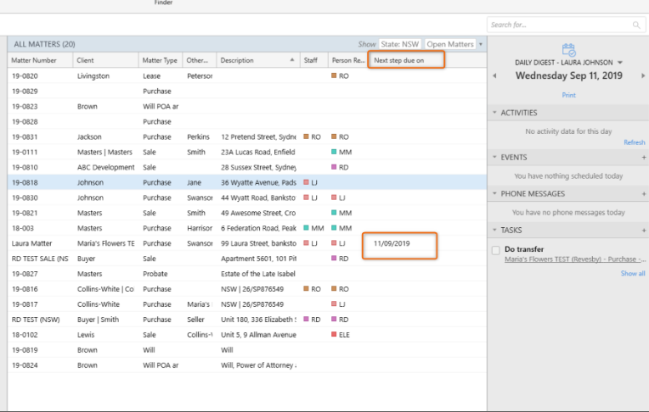This screenshot has width=649, height=412.
Task: Collapse the Tasks section
Action: click(x=494, y=230)
